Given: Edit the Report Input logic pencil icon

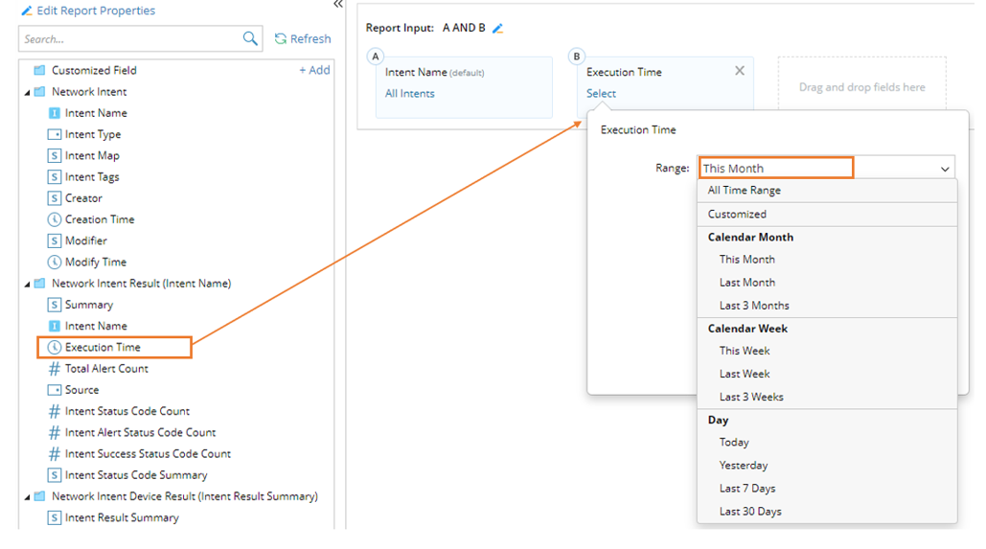Looking at the screenshot, I should point(497,29).
